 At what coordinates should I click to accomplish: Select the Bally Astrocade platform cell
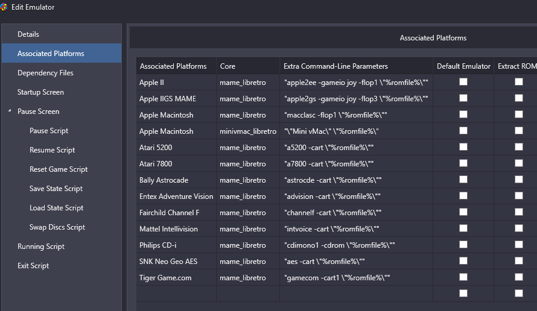click(176, 180)
